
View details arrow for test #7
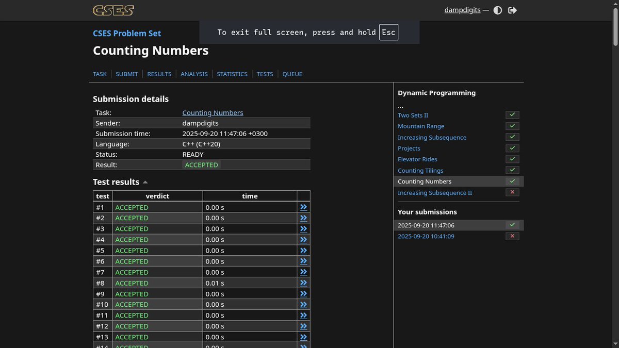[x=303, y=272]
